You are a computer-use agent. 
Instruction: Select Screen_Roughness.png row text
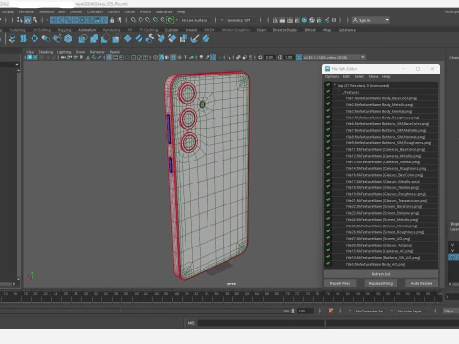[x=384, y=232]
